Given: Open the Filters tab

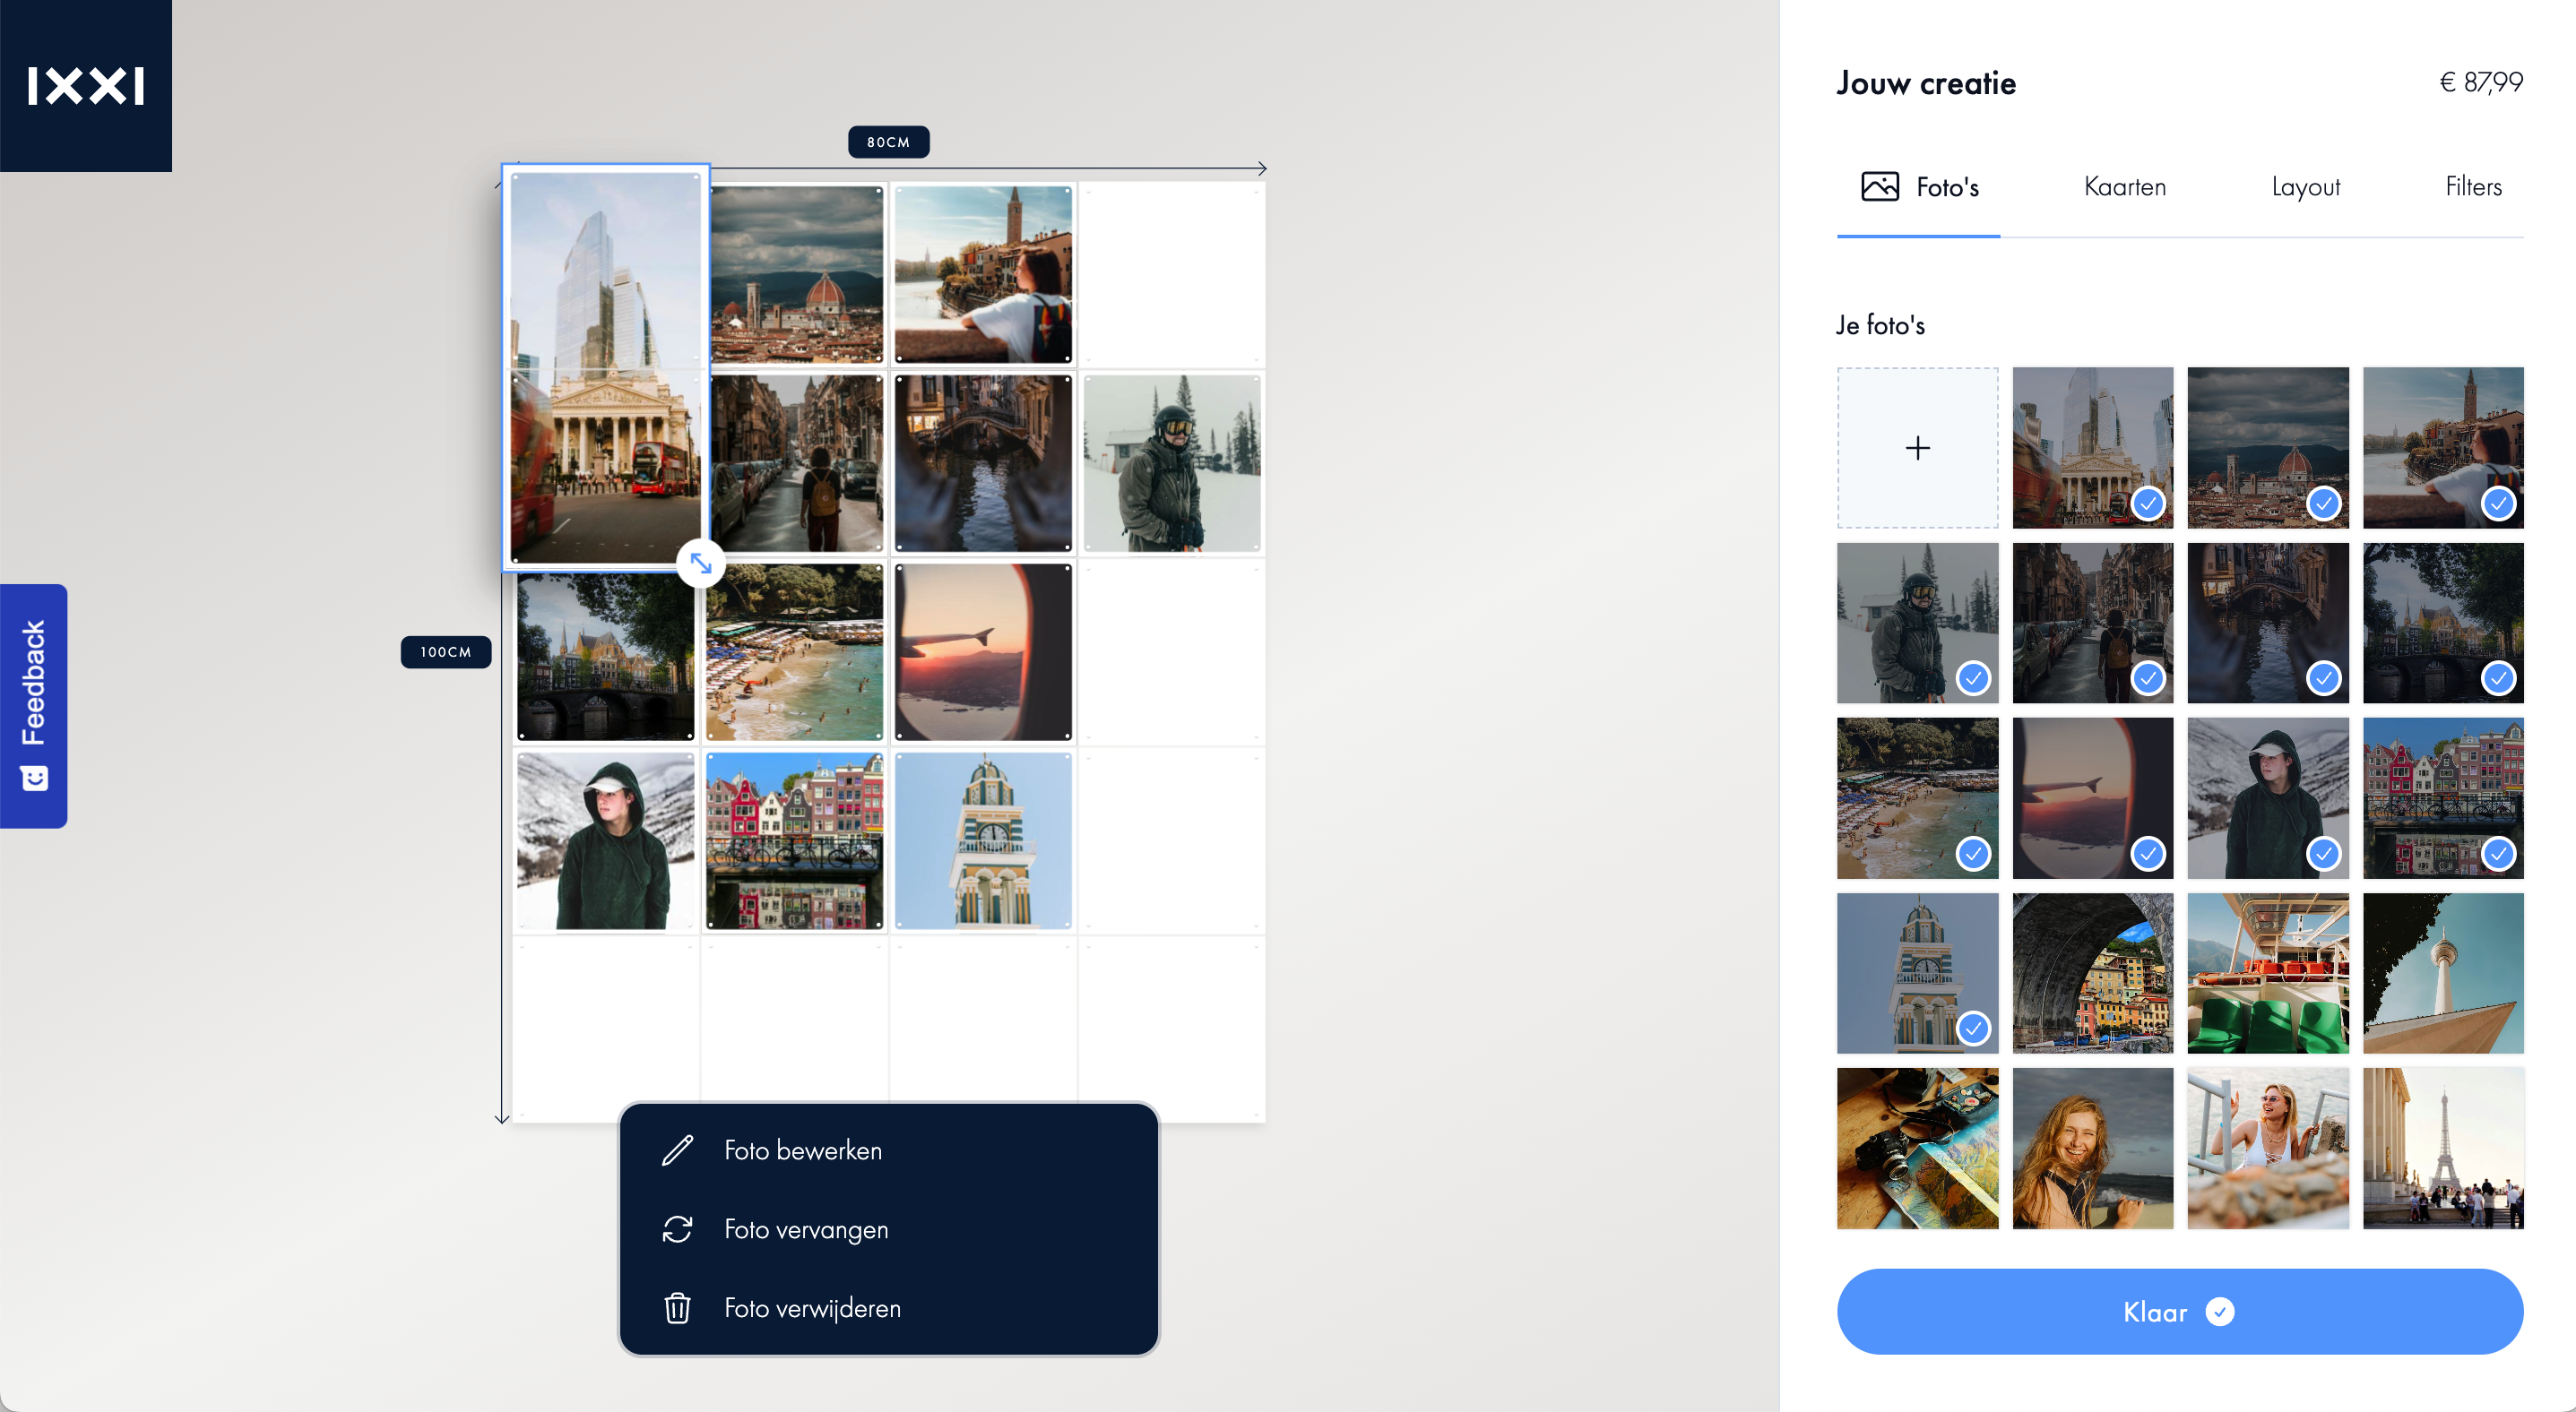Looking at the screenshot, I should (2473, 187).
